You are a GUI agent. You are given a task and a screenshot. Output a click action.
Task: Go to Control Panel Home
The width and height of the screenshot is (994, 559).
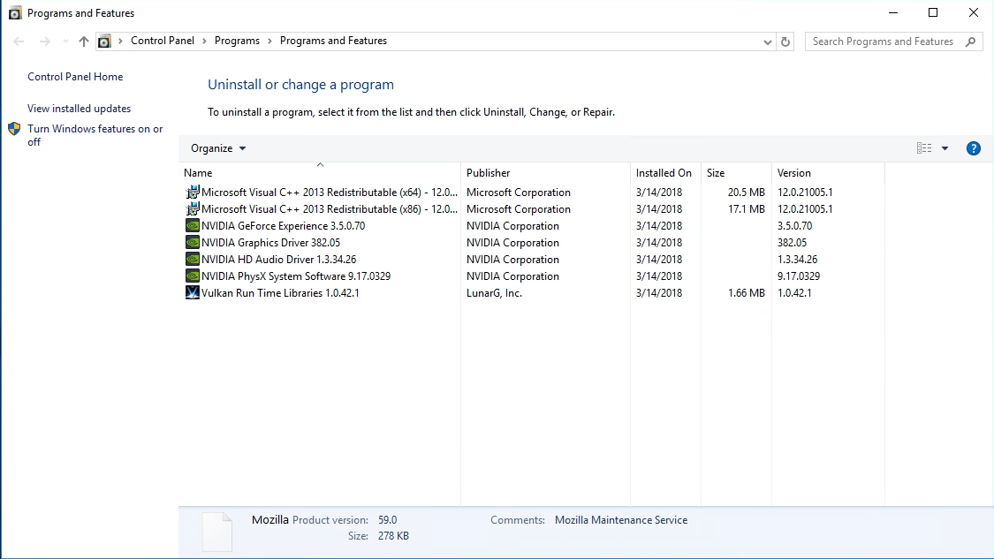pos(75,77)
